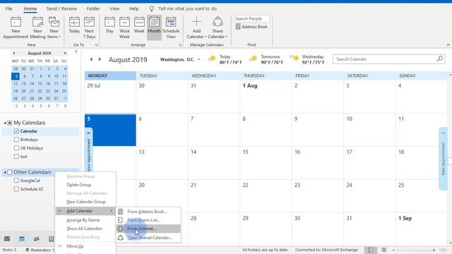This screenshot has width=452, height=254.
Task: Click the Search People field
Action: click(x=251, y=19)
